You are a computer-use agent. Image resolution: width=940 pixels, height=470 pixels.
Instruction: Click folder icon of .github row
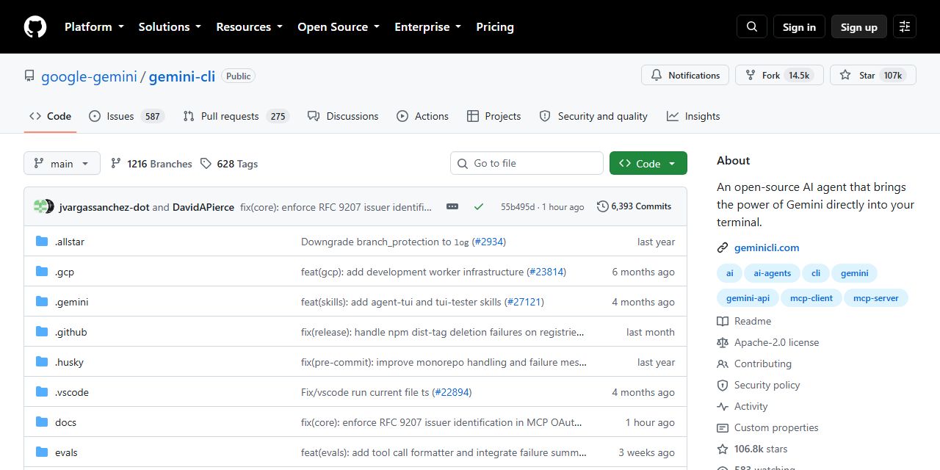pos(42,332)
